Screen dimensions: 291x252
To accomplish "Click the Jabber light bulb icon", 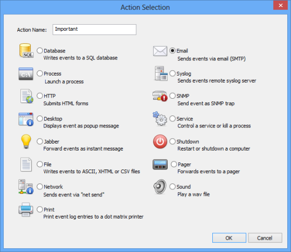I will pyautogui.click(x=26, y=141).
